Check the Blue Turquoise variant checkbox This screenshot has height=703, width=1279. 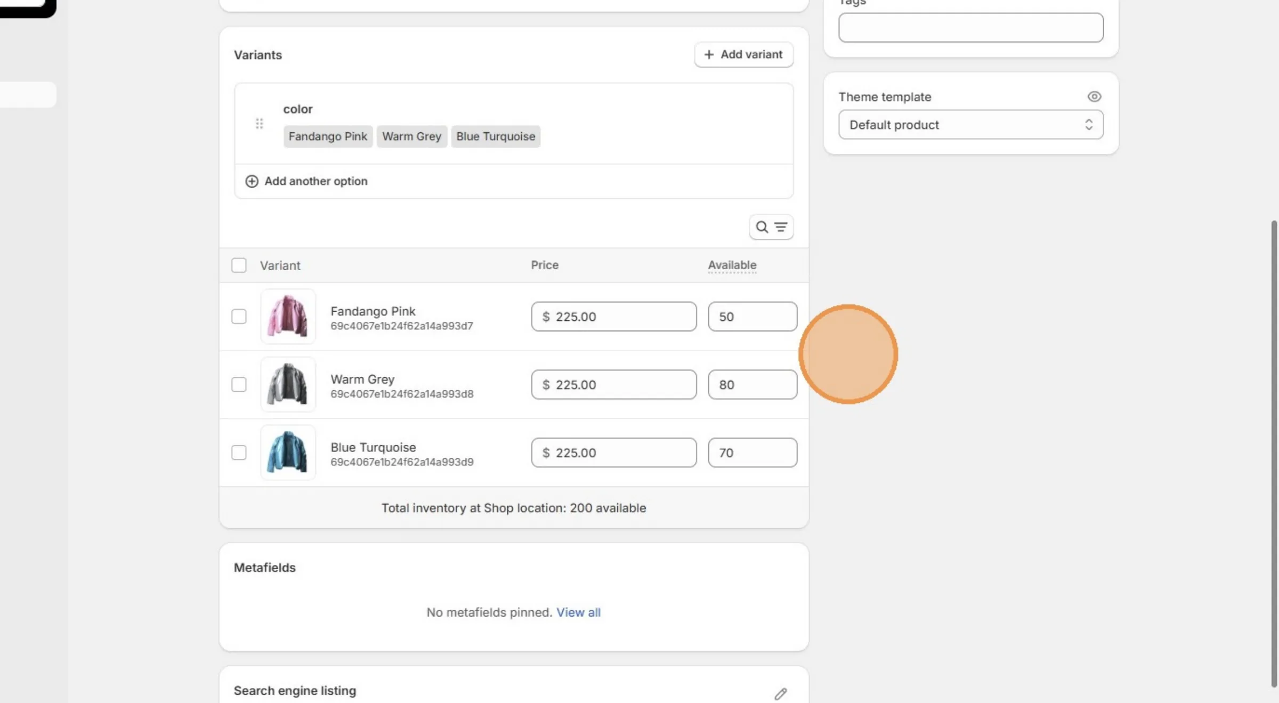click(239, 453)
